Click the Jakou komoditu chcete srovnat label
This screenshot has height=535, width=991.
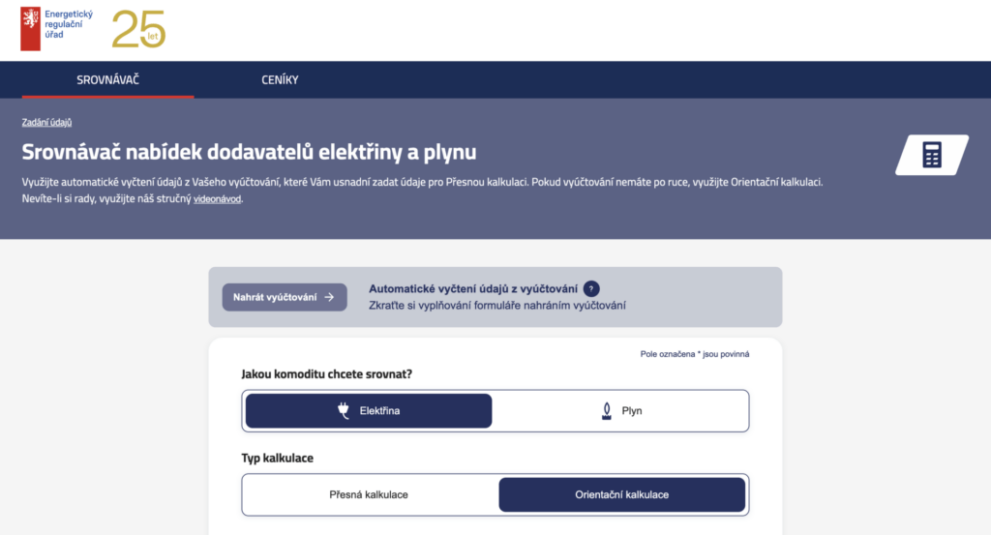[334, 373]
